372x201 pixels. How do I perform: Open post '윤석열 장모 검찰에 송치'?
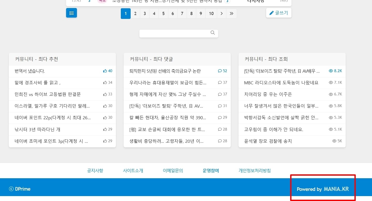pos(268,141)
